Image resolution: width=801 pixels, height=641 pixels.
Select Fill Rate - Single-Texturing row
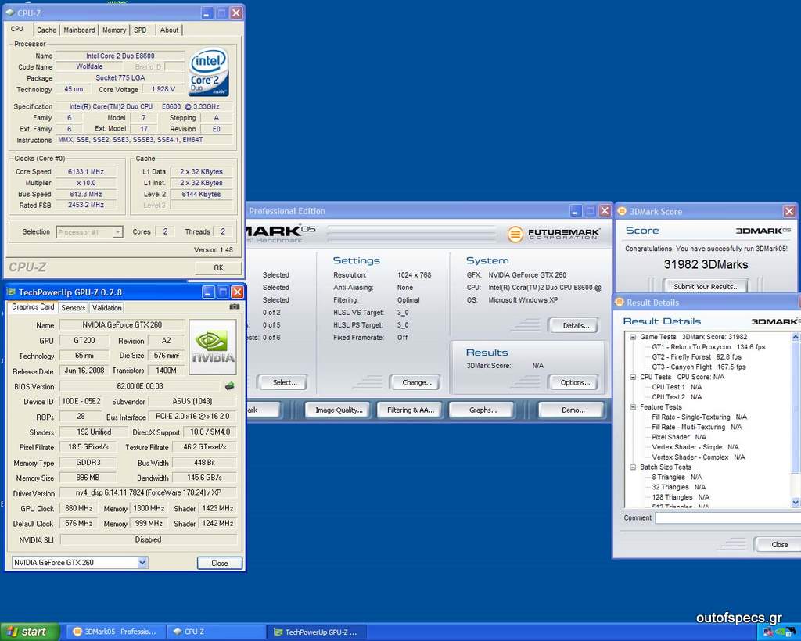click(699, 417)
